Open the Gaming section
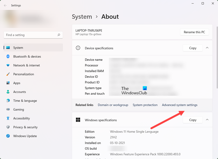The width and height of the screenshot is (218, 159). 18,110
